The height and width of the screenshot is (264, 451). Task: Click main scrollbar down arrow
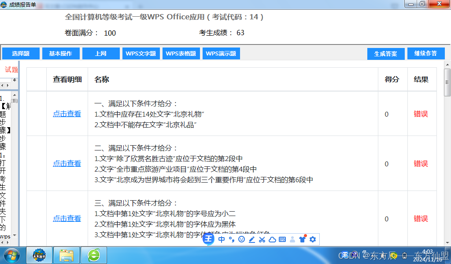click(x=447, y=243)
